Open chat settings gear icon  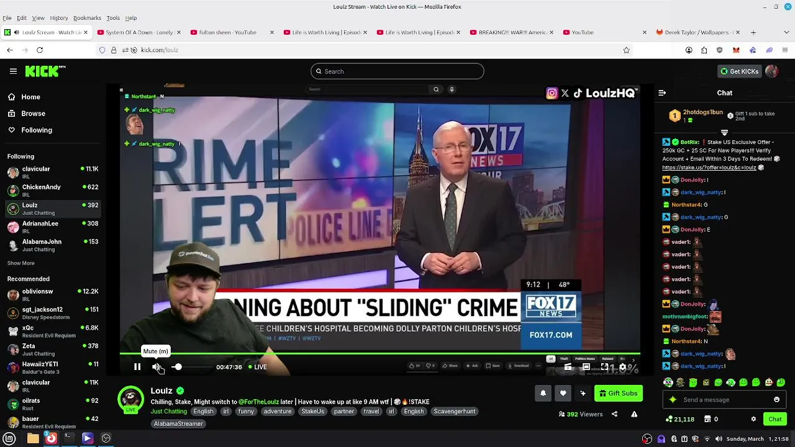pyautogui.click(x=753, y=419)
